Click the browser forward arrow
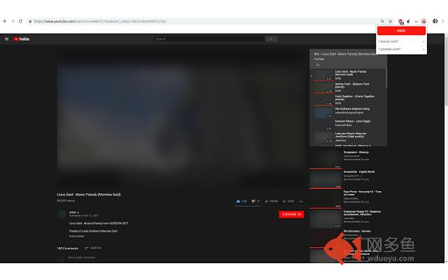 pos(13,21)
